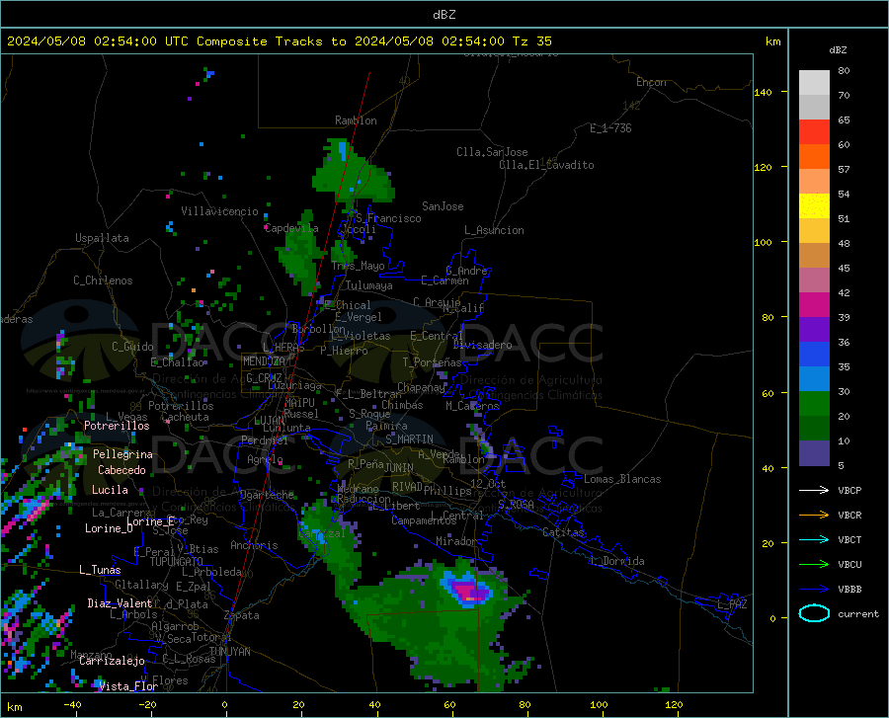Click the -40 tick label on the km axis
Image resolution: width=889 pixels, height=718 pixels.
(72, 704)
